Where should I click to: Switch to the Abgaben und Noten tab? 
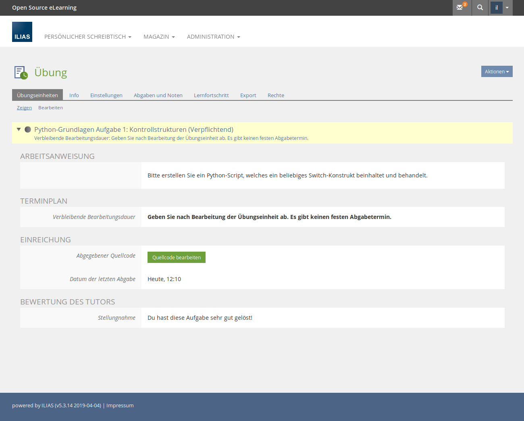(158, 95)
